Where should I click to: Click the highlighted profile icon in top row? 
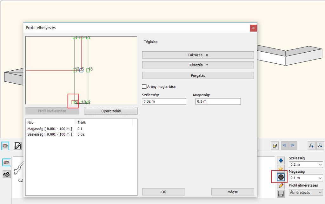tap(5, 146)
